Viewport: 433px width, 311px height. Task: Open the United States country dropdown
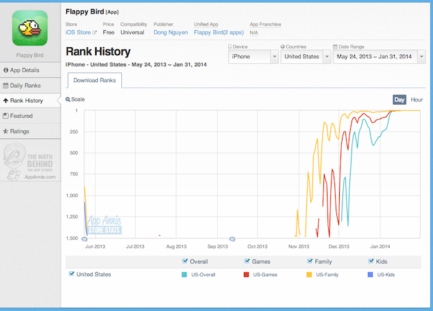pyautogui.click(x=306, y=57)
